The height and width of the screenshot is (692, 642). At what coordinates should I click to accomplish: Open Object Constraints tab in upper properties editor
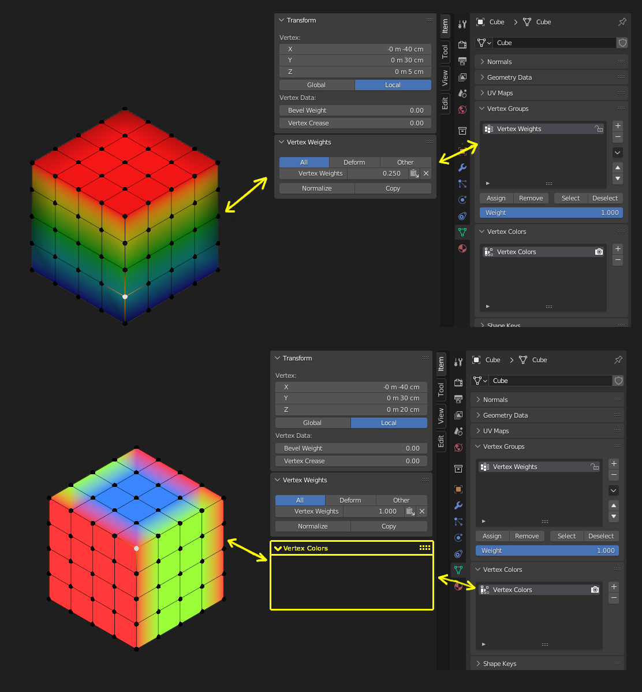tap(462, 216)
